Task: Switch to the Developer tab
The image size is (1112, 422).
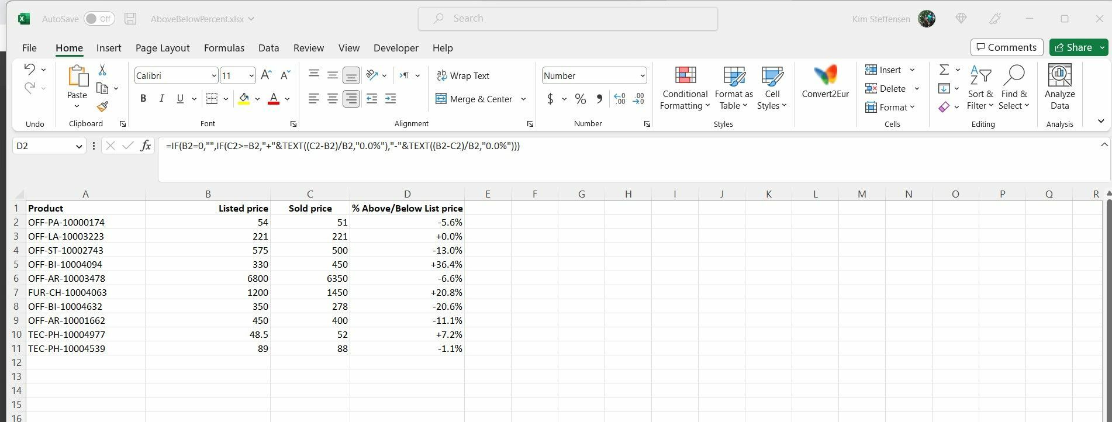Action: [x=396, y=48]
